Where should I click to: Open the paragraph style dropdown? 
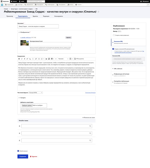63,59
